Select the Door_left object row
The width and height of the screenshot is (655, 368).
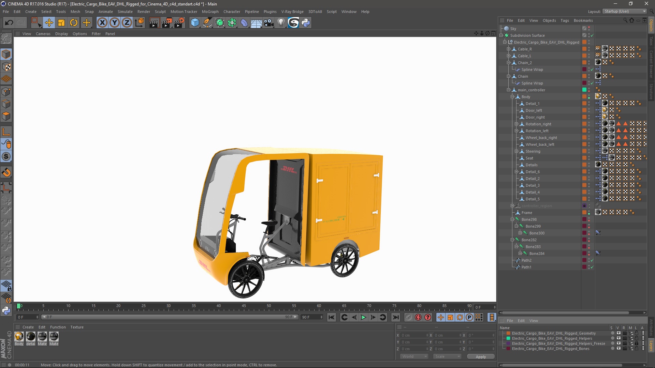coord(534,110)
